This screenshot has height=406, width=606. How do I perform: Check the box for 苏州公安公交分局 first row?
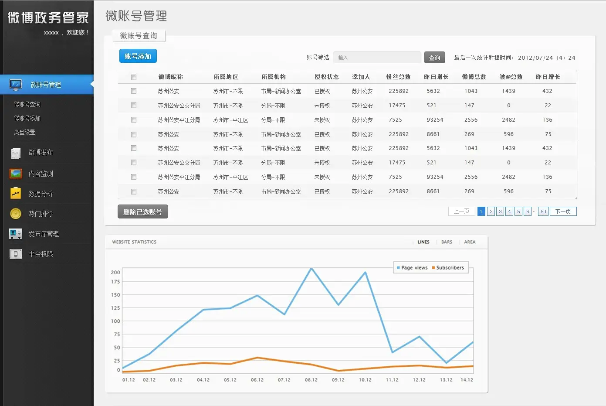coord(134,106)
